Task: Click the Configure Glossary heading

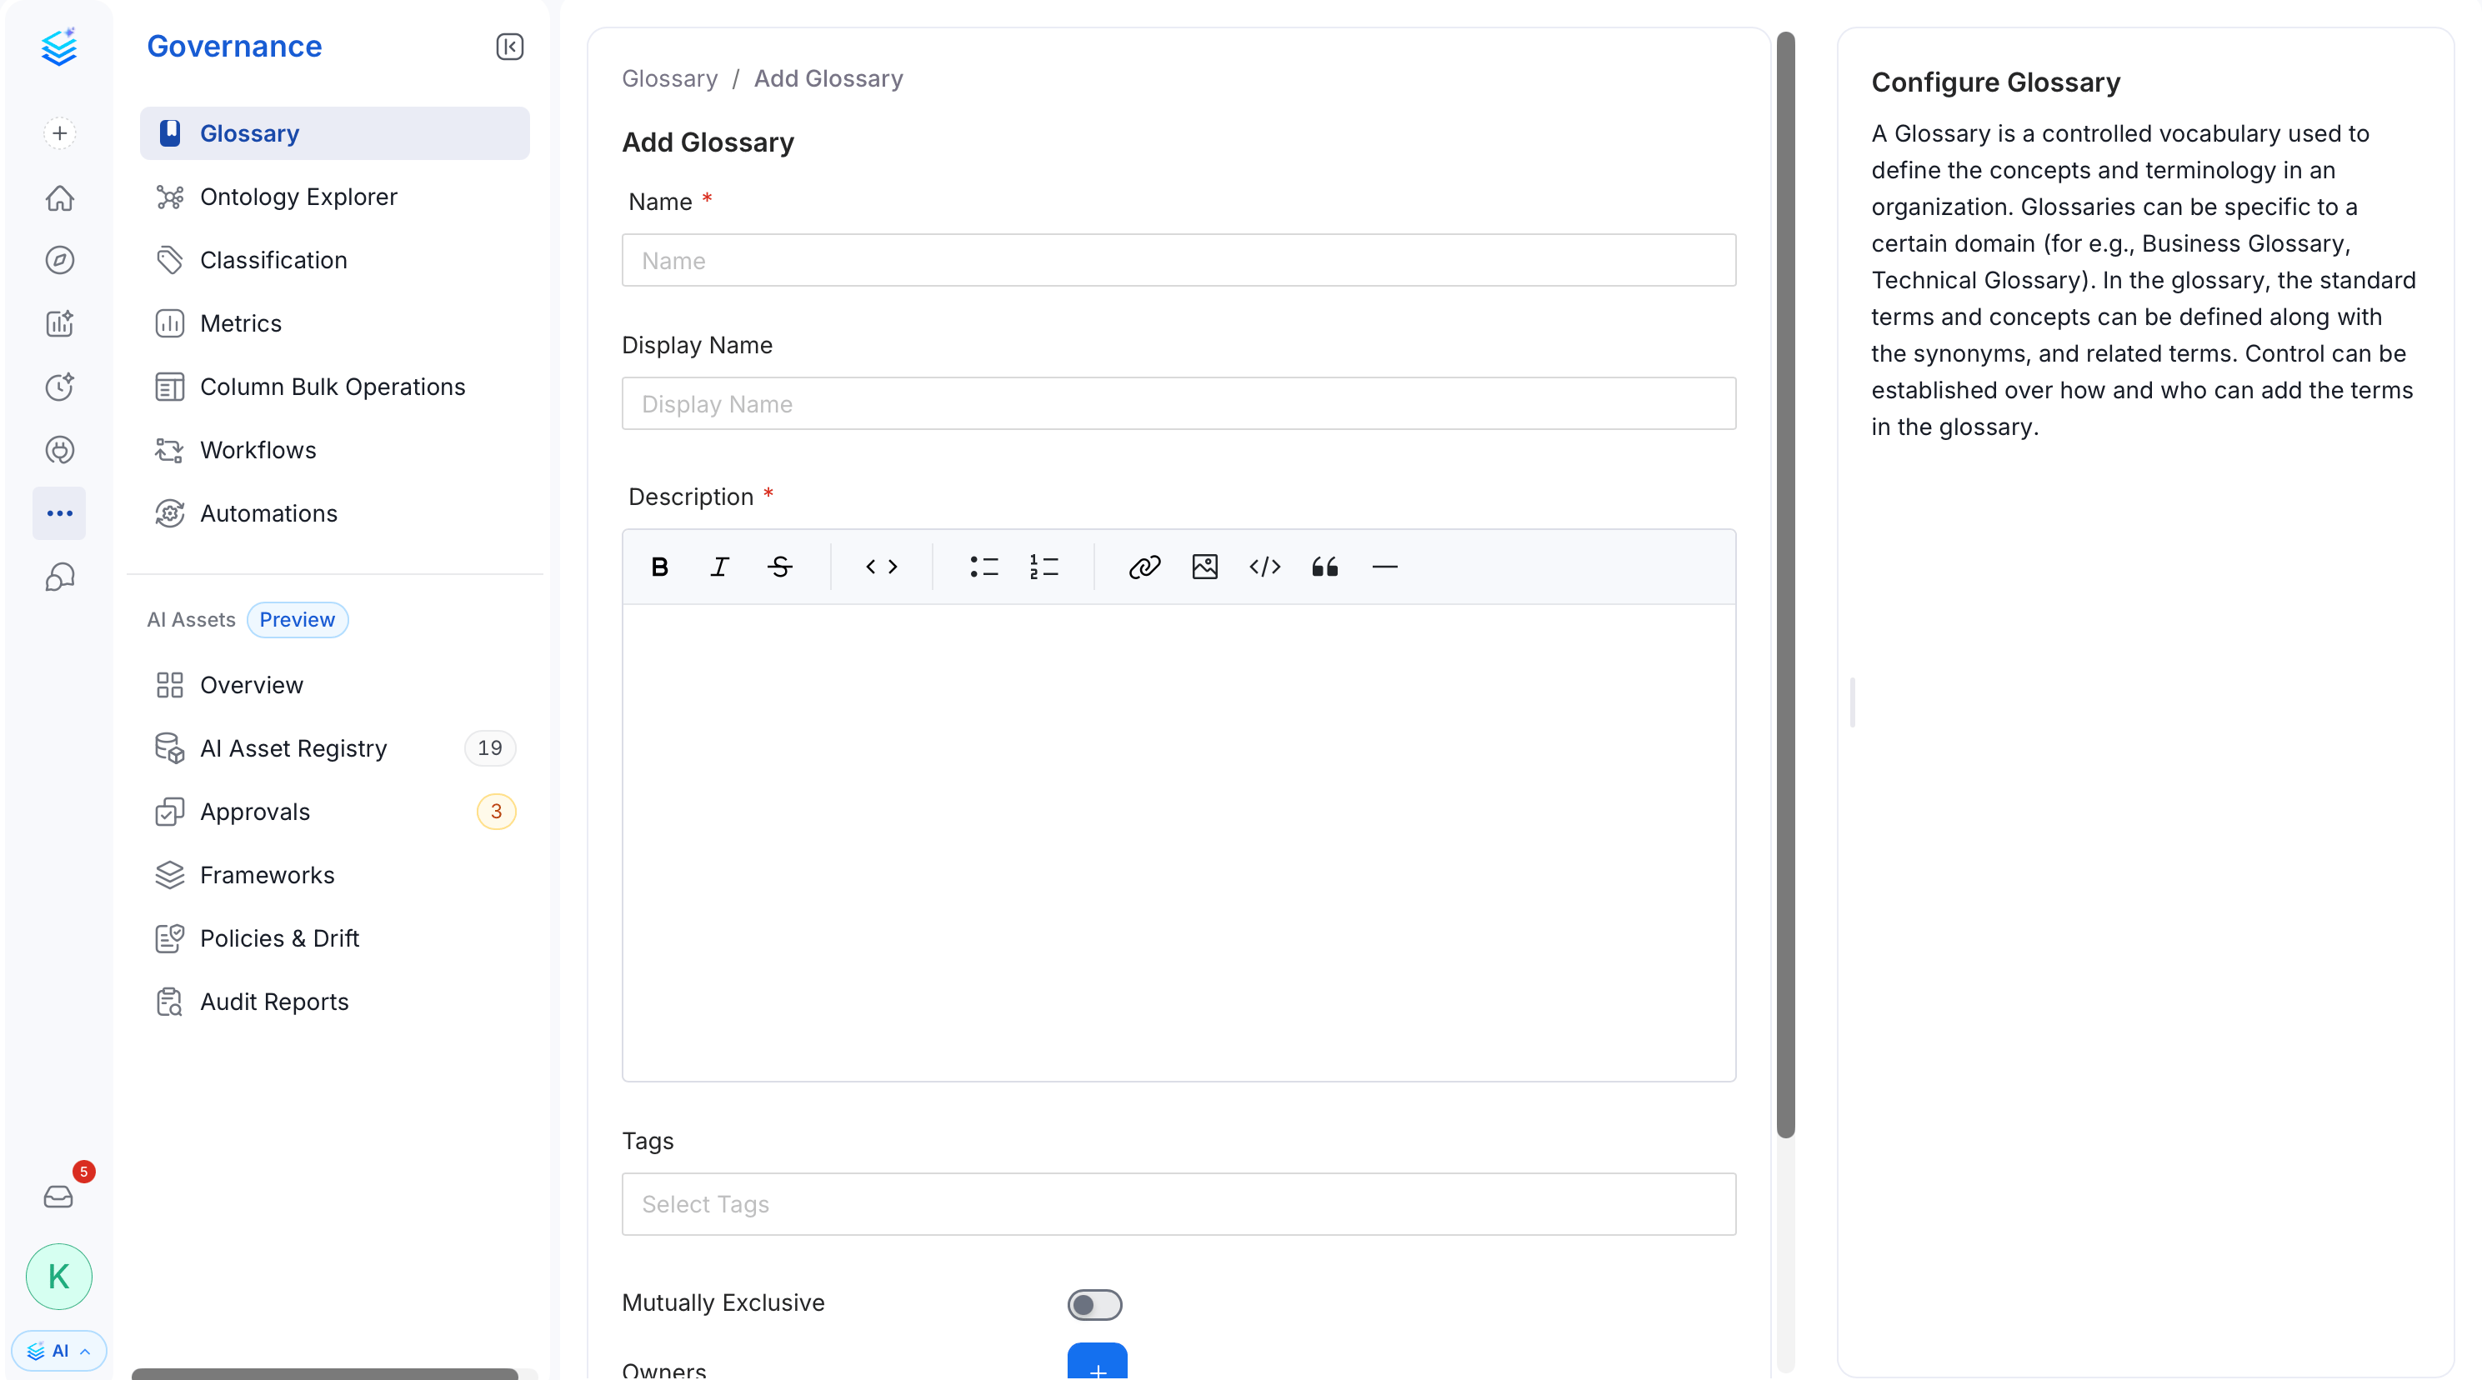Action: pos(1995,82)
